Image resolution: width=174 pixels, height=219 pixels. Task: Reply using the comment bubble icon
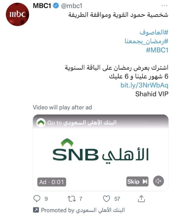(37, 199)
